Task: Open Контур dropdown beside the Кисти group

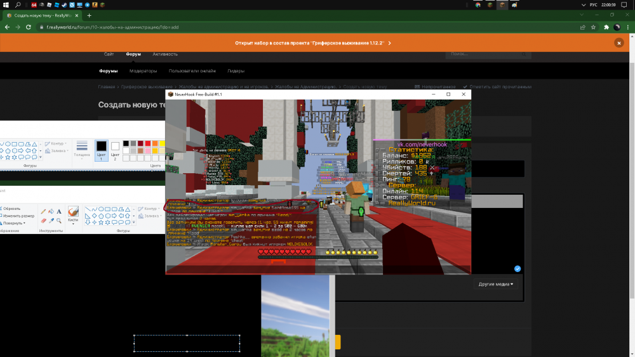Action: 149,209
